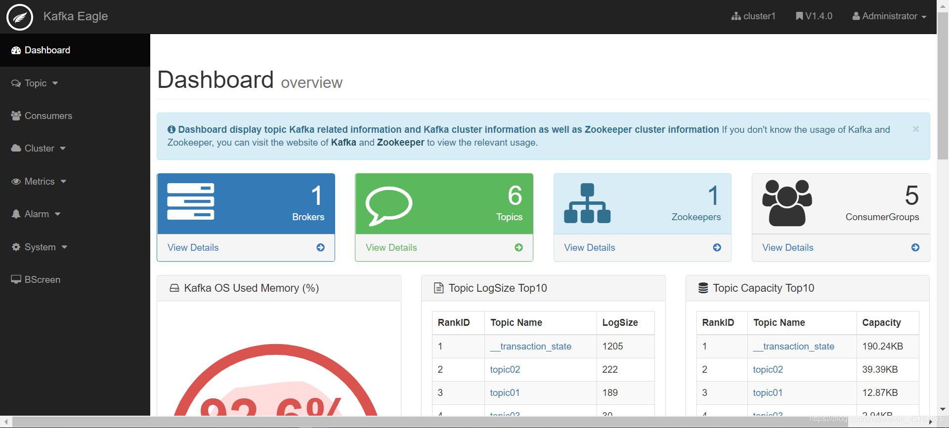Screen dimensions: 949x428
Task: Click the ConsumerGroups people icon
Action: (787, 203)
